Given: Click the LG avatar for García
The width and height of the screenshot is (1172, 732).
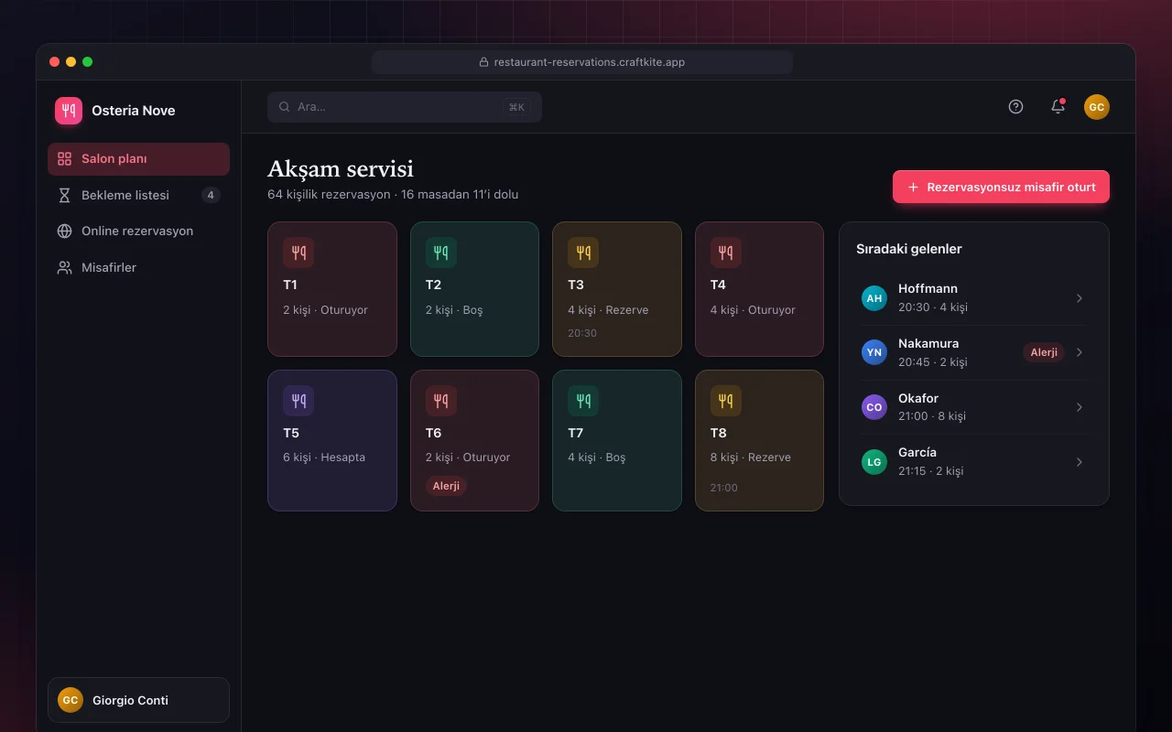Looking at the screenshot, I should click(874, 462).
